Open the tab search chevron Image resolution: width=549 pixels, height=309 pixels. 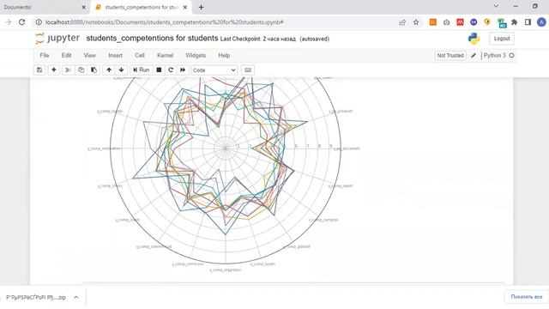pyautogui.click(x=496, y=6)
